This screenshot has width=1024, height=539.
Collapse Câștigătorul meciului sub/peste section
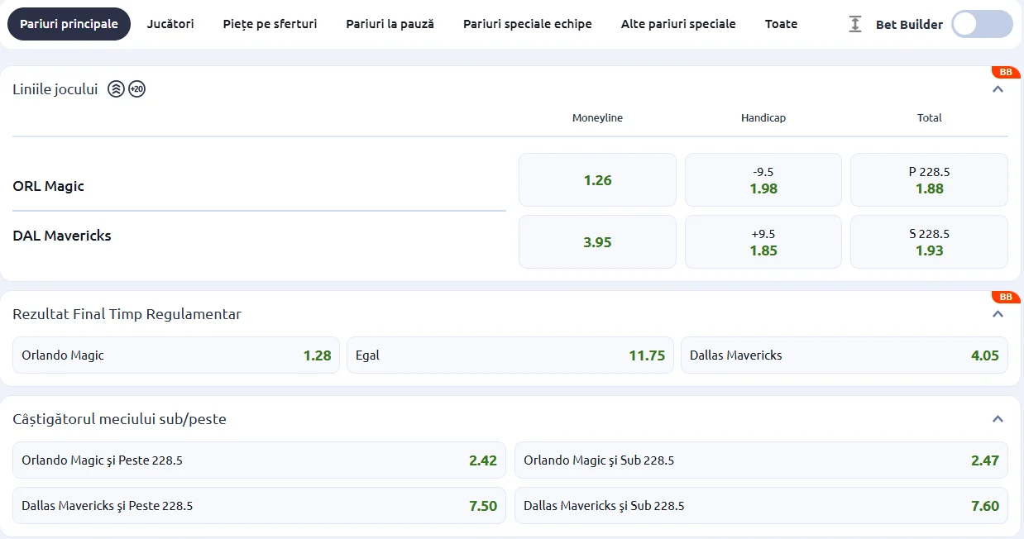click(x=998, y=419)
